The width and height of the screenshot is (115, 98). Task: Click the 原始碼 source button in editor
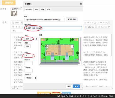(16, 23)
